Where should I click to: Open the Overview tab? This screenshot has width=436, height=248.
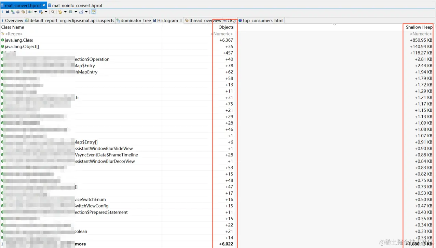(12, 20)
